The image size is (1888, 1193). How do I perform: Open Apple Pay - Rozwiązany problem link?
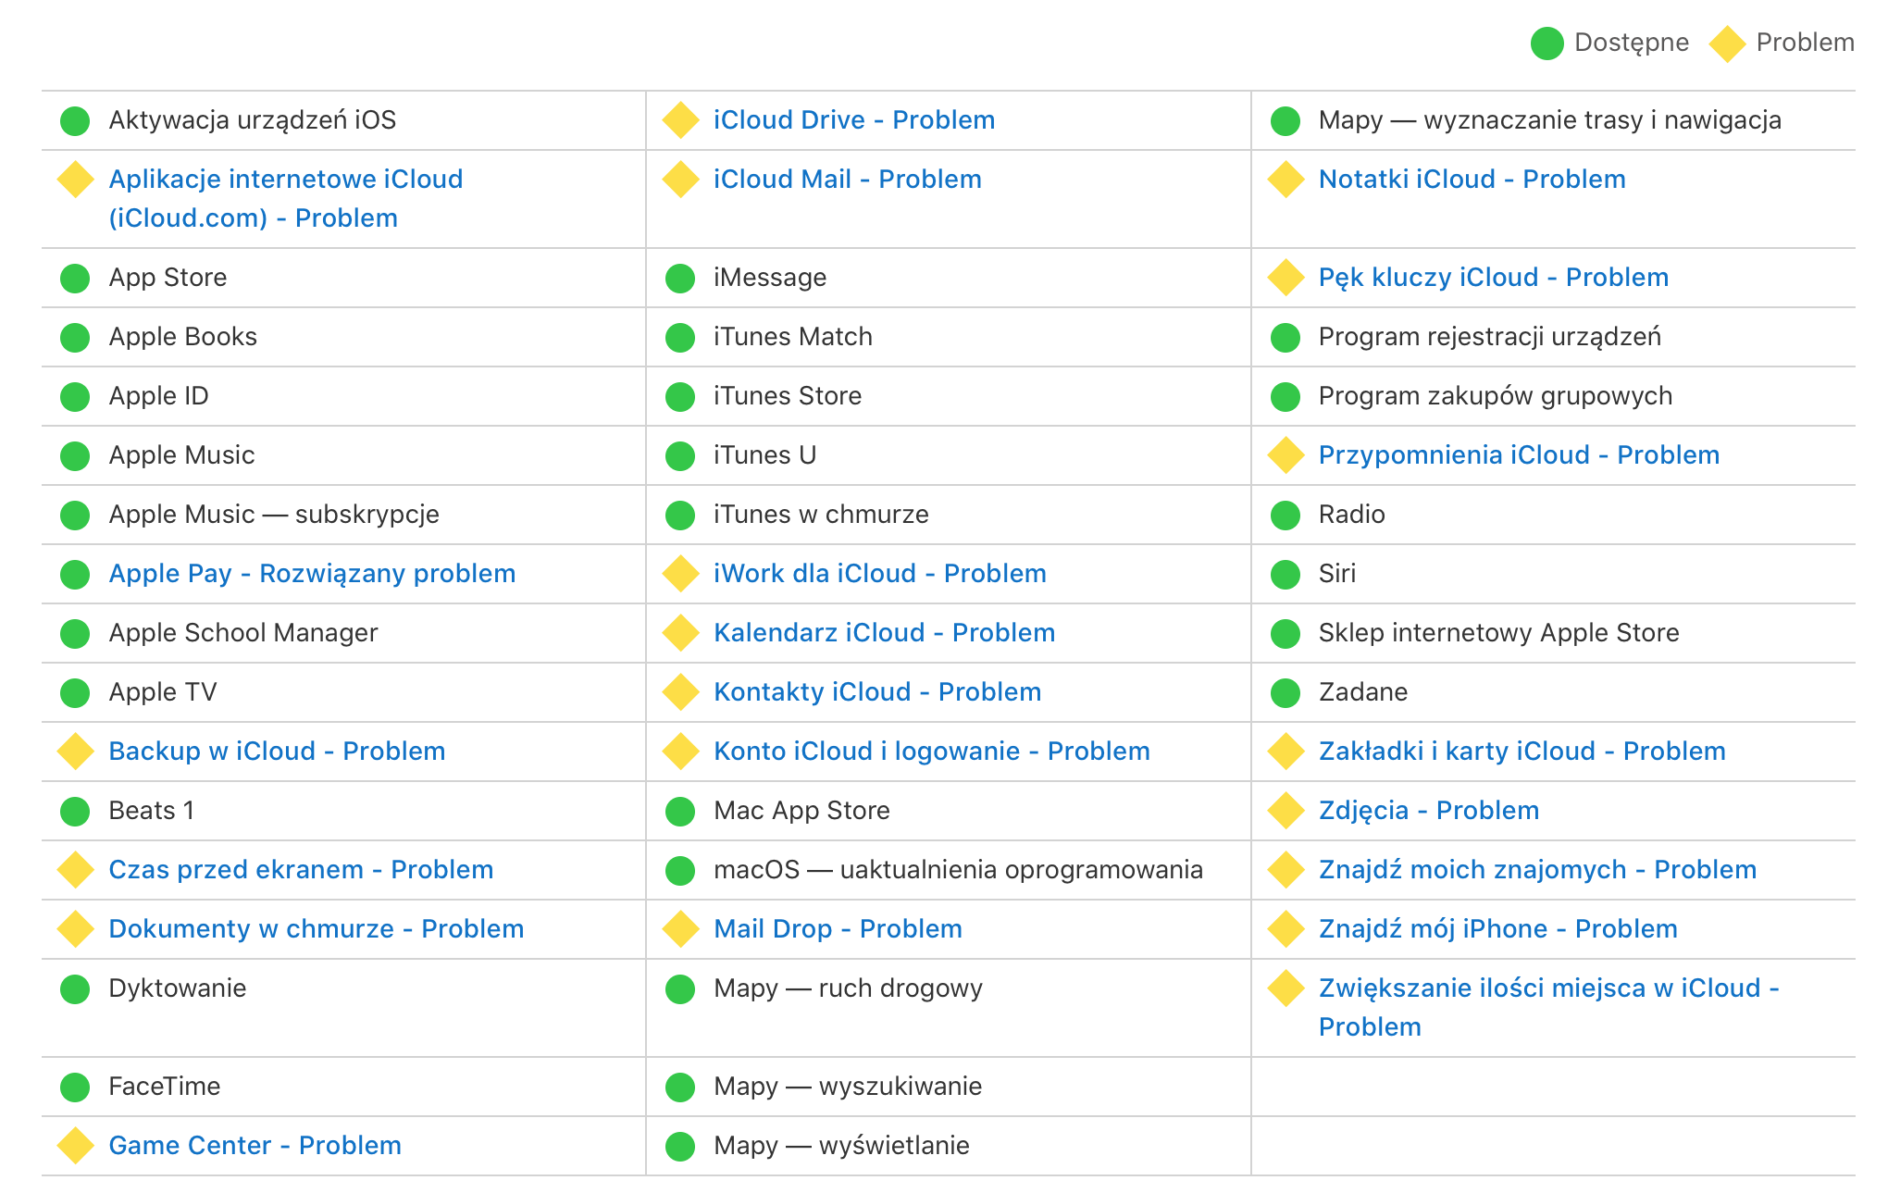(x=312, y=574)
